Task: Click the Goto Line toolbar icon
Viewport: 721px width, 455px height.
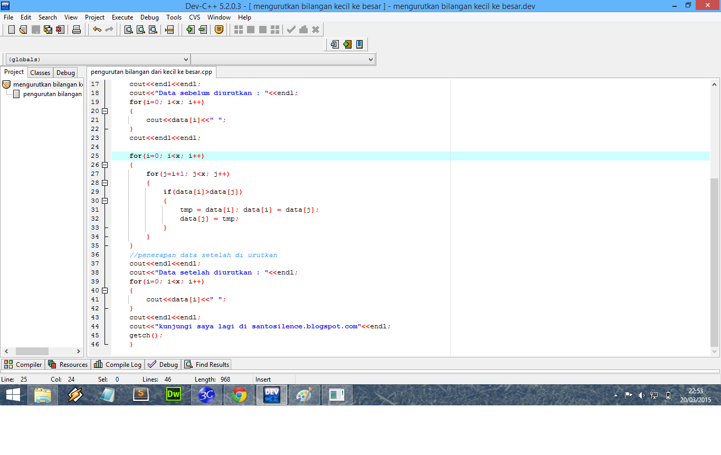Action: 169,30
